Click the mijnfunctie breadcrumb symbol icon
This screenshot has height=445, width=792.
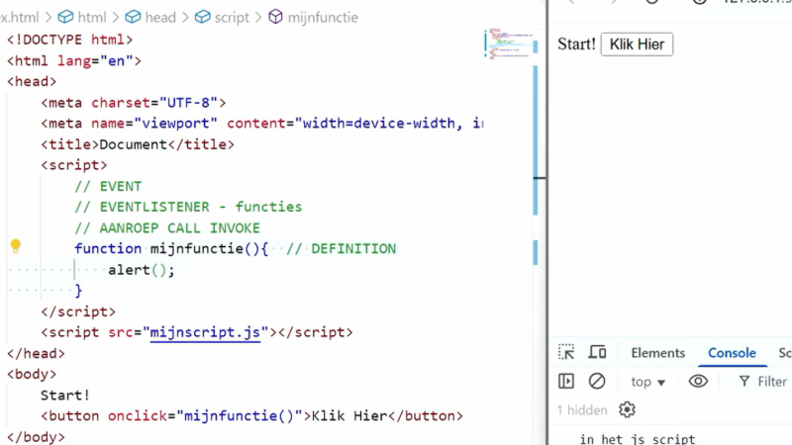click(275, 17)
